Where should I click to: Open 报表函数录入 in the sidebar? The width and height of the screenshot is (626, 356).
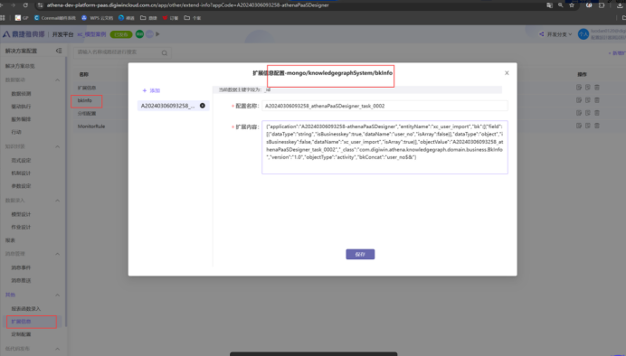(26, 308)
